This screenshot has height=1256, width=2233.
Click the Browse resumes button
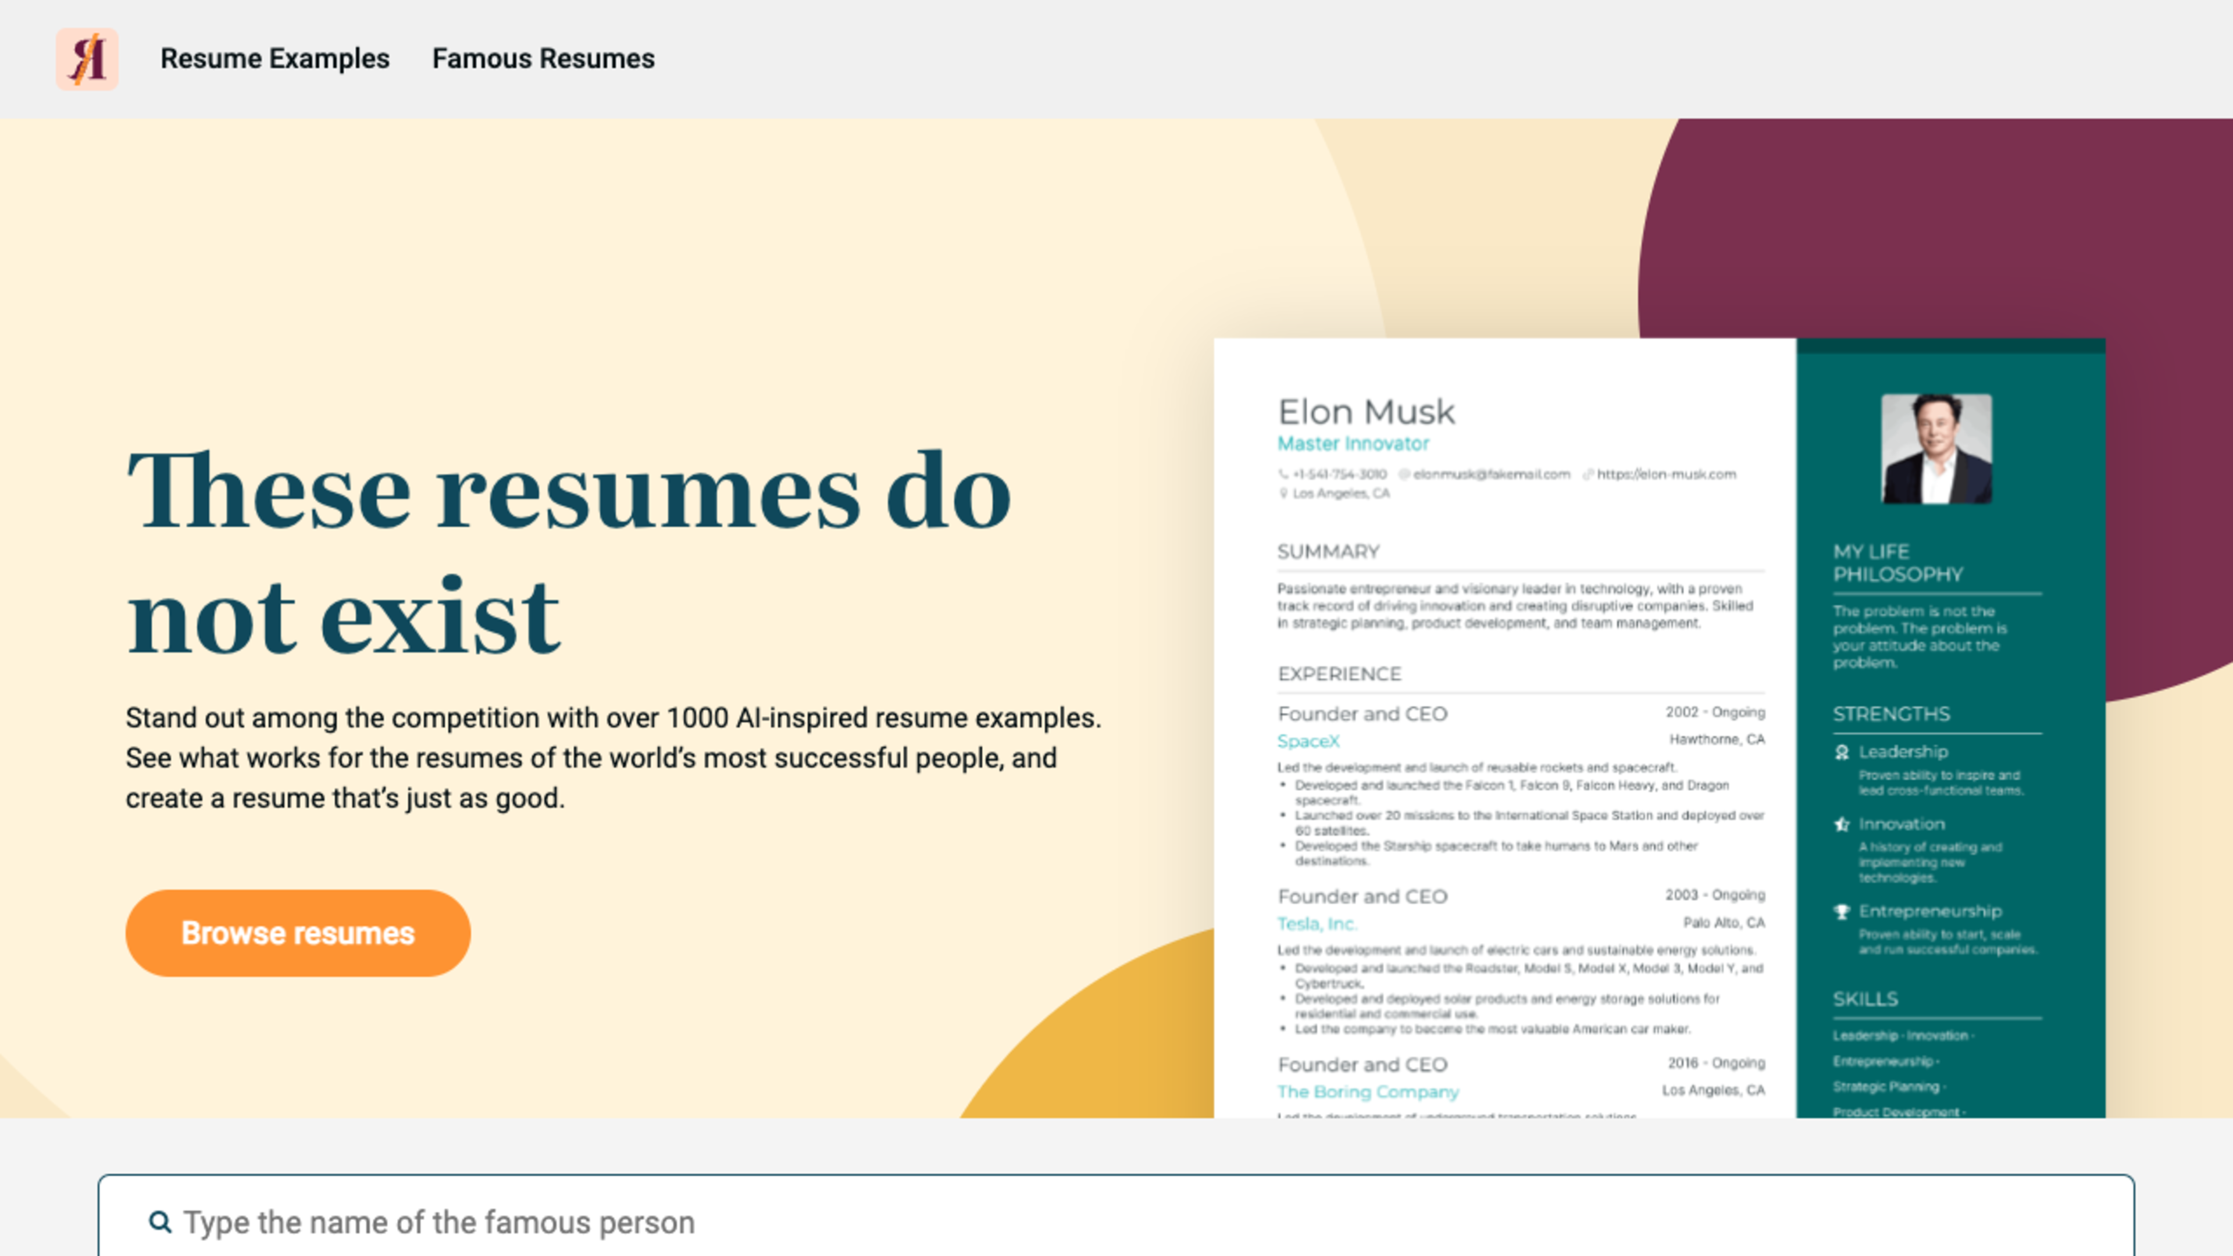tap(298, 933)
